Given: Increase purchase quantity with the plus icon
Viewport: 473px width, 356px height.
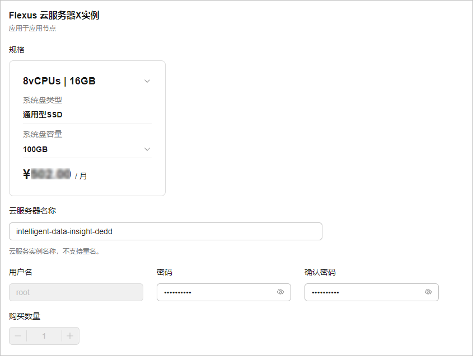Looking at the screenshot, I should [71, 336].
